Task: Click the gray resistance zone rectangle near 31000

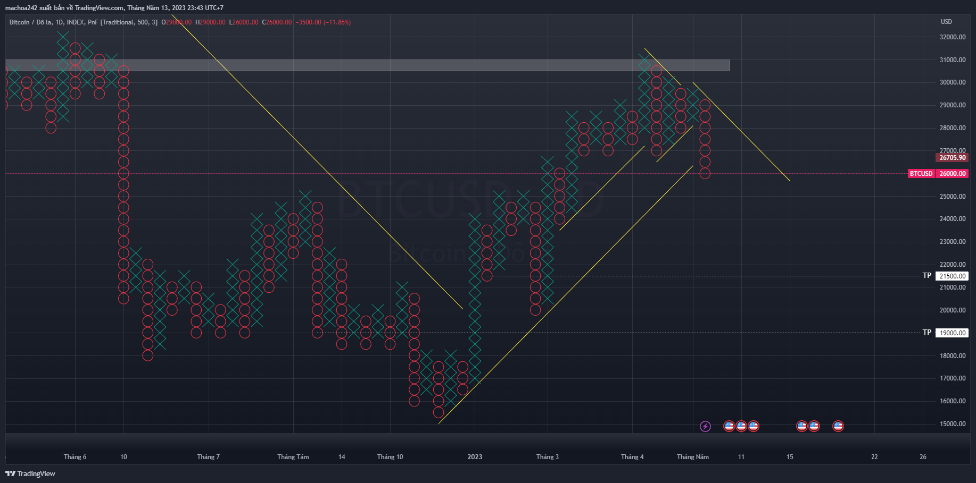Action: tap(367, 65)
